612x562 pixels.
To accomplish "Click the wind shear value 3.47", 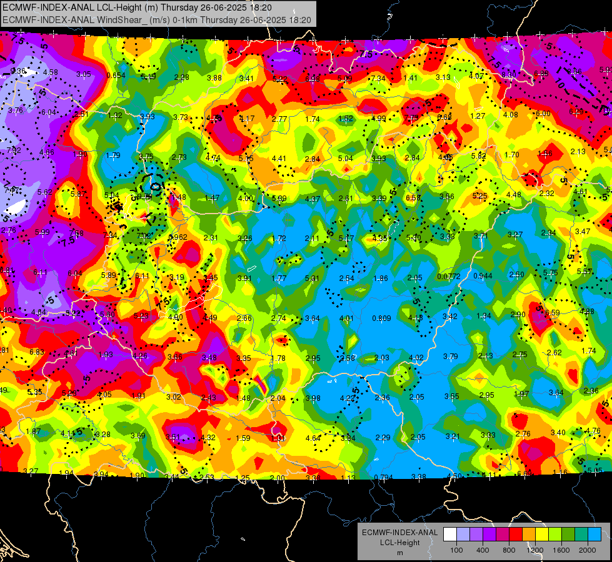I will pyautogui.click(x=583, y=232).
